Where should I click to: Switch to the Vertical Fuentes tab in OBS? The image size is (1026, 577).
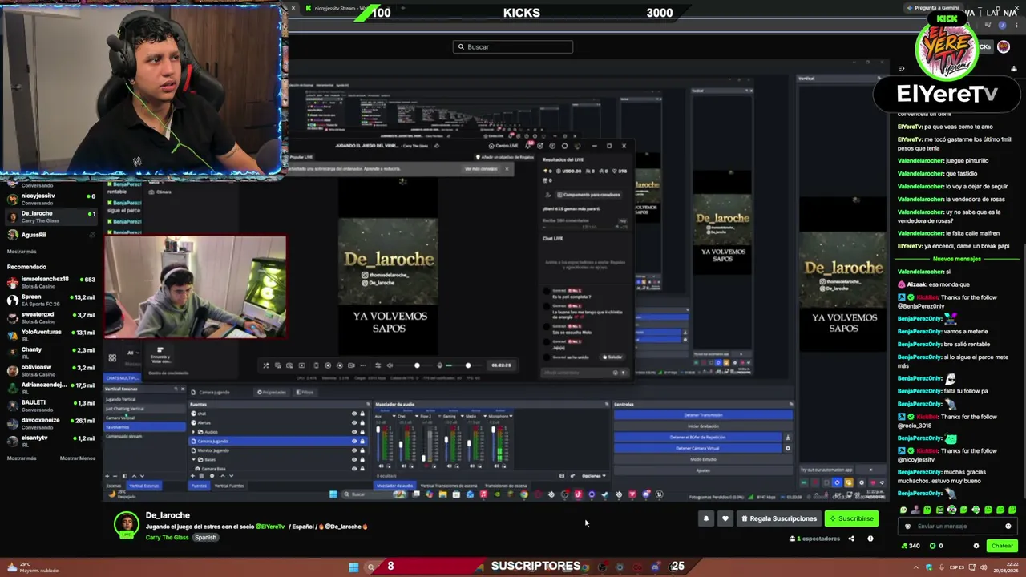point(228,486)
